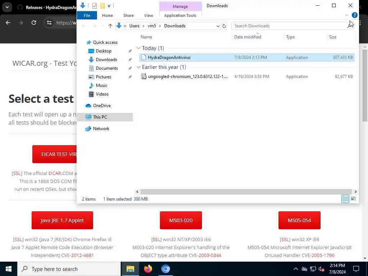Switch to the Home ribbon tab
The height and width of the screenshot is (276, 368).
107,15
